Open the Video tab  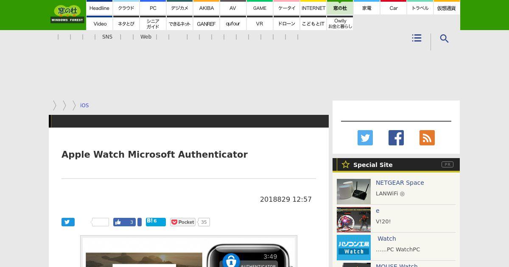pyautogui.click(x=99, y=23)
